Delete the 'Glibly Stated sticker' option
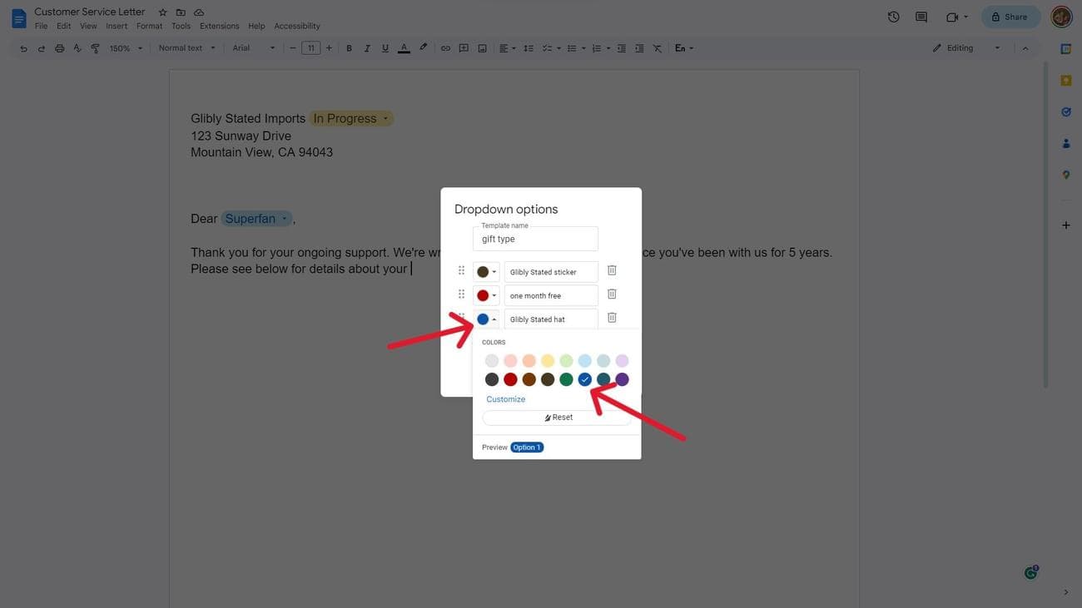1082x608 pixels. coord(612,271)
